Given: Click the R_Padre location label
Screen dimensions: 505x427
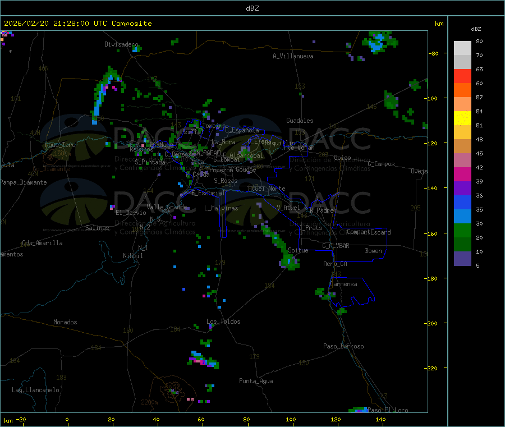Looking at the screenshot, I should coord(322,210).
